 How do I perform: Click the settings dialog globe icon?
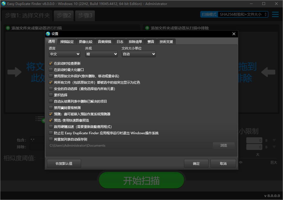pyautogui.click(x=48, y=34)
